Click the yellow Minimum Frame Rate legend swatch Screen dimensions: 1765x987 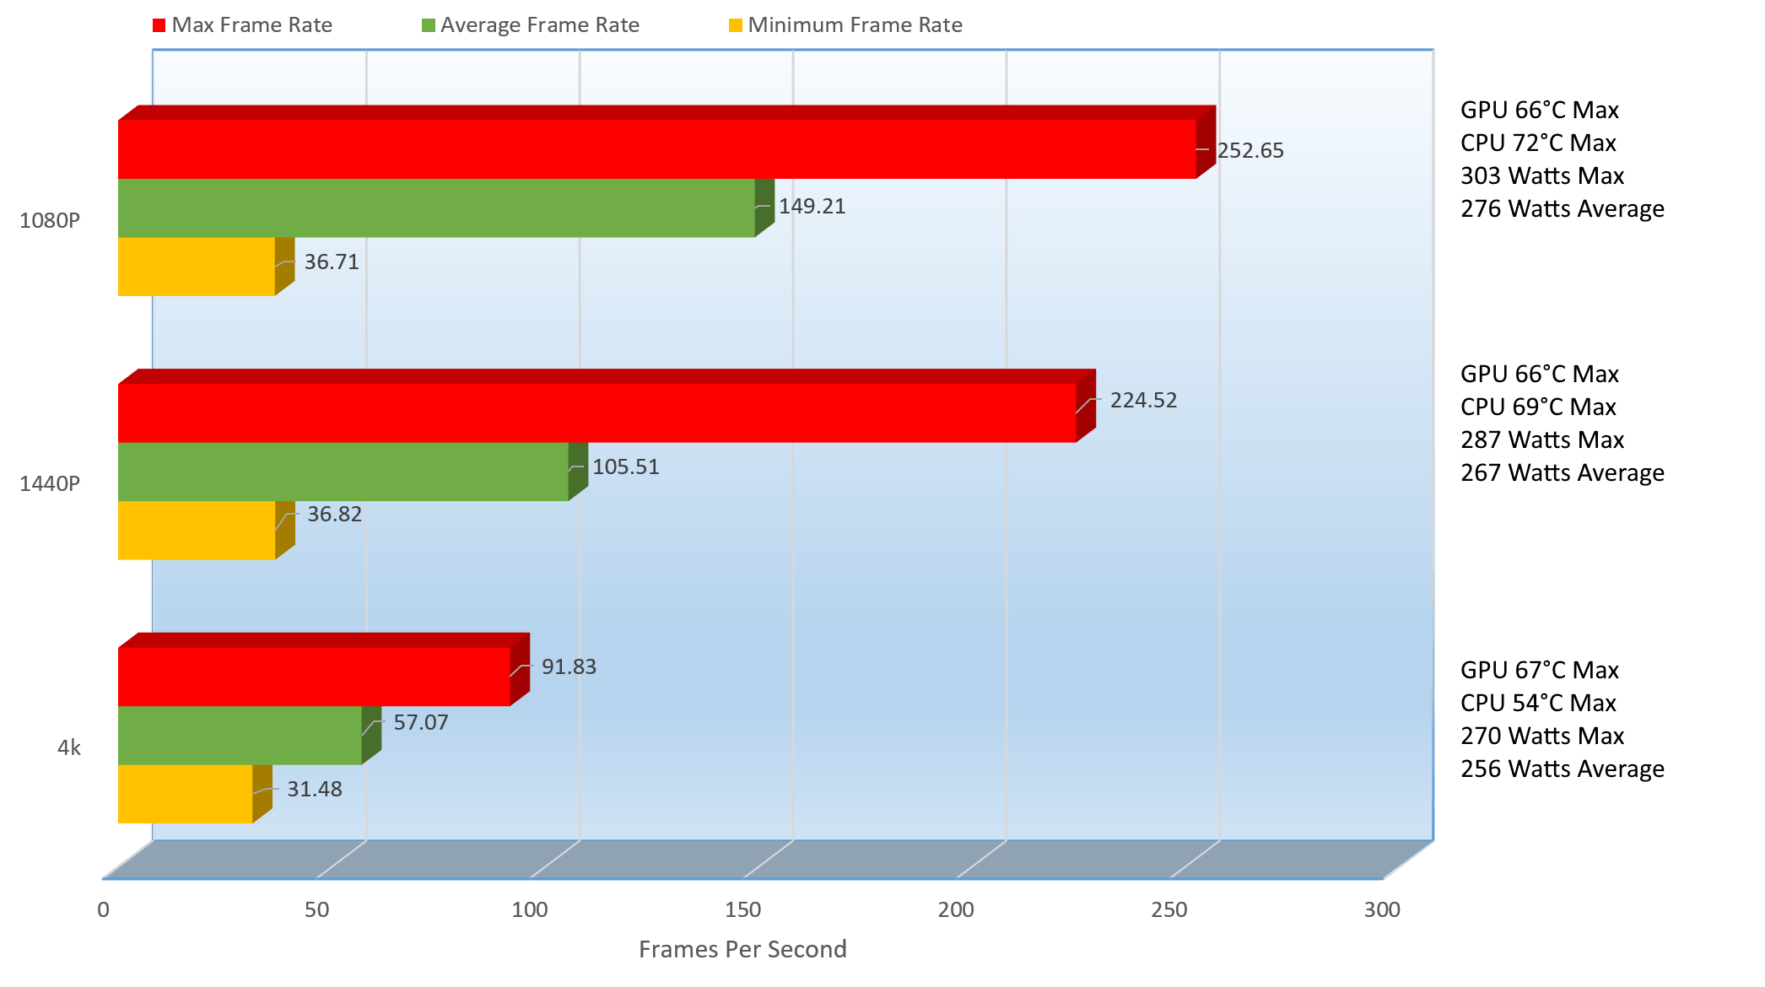736,25
